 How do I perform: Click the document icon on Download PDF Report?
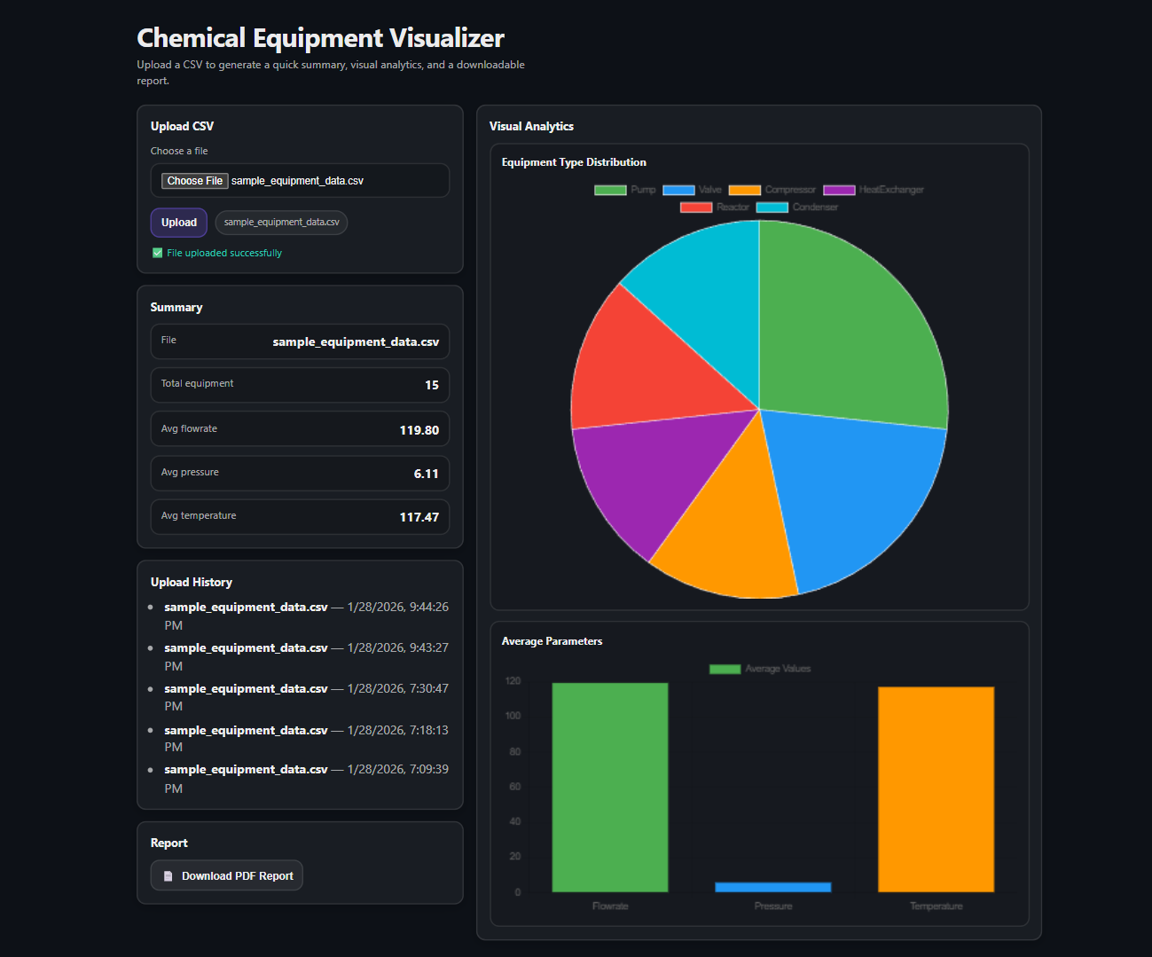[168, 875]
